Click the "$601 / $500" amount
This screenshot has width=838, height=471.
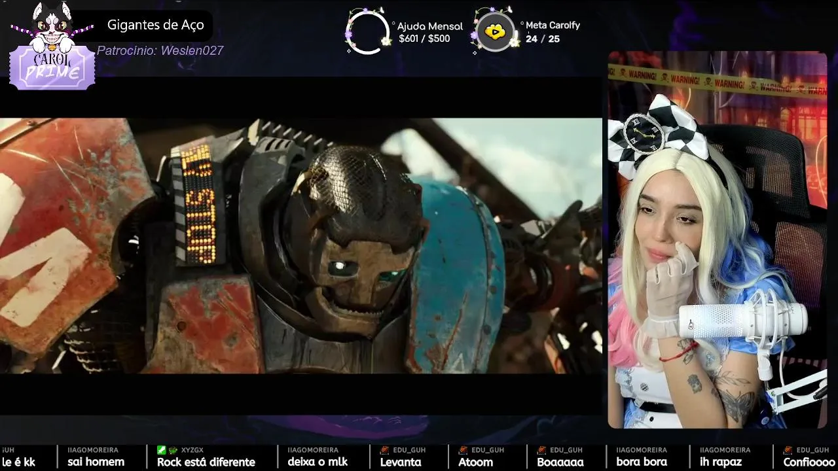pyautogui.click(x=424, y=39)
